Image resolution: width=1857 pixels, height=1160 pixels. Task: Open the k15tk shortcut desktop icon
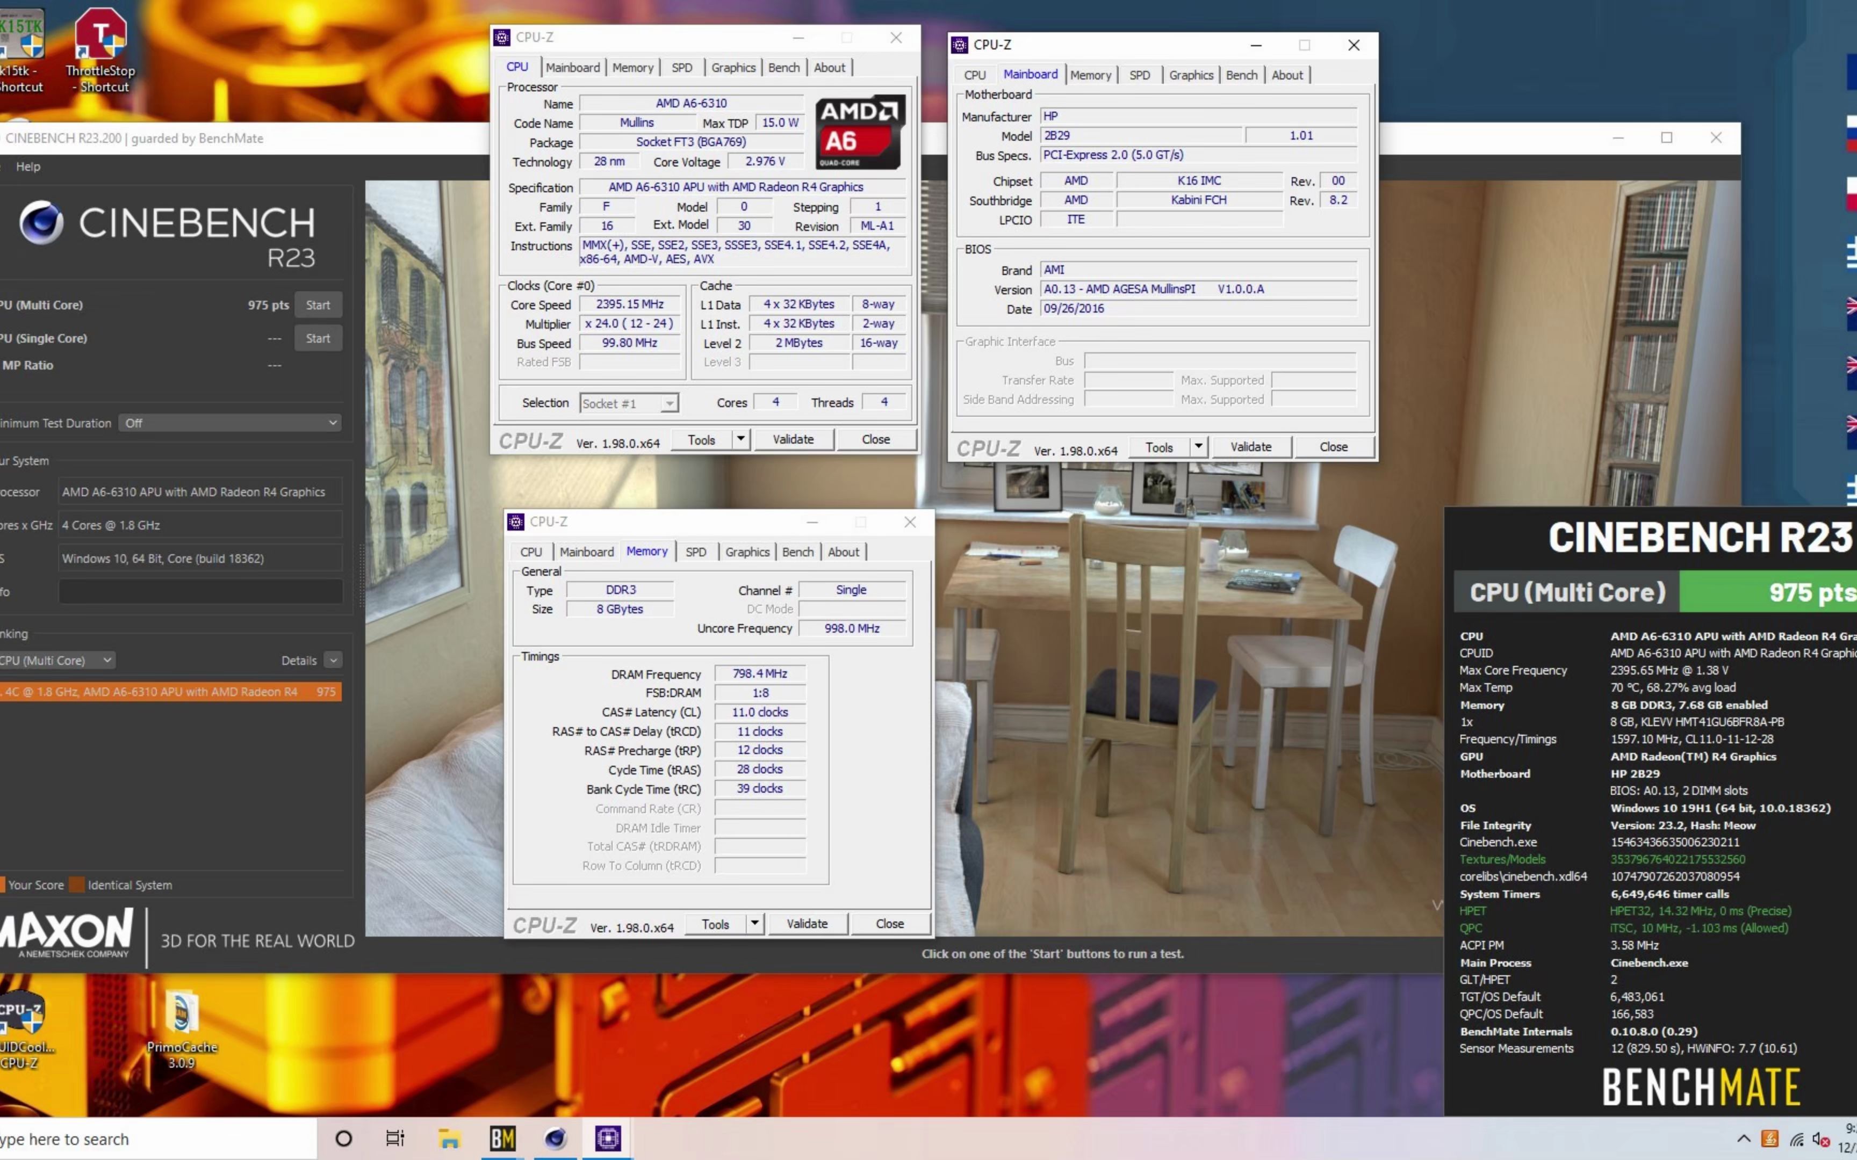(x=21, y=50)
